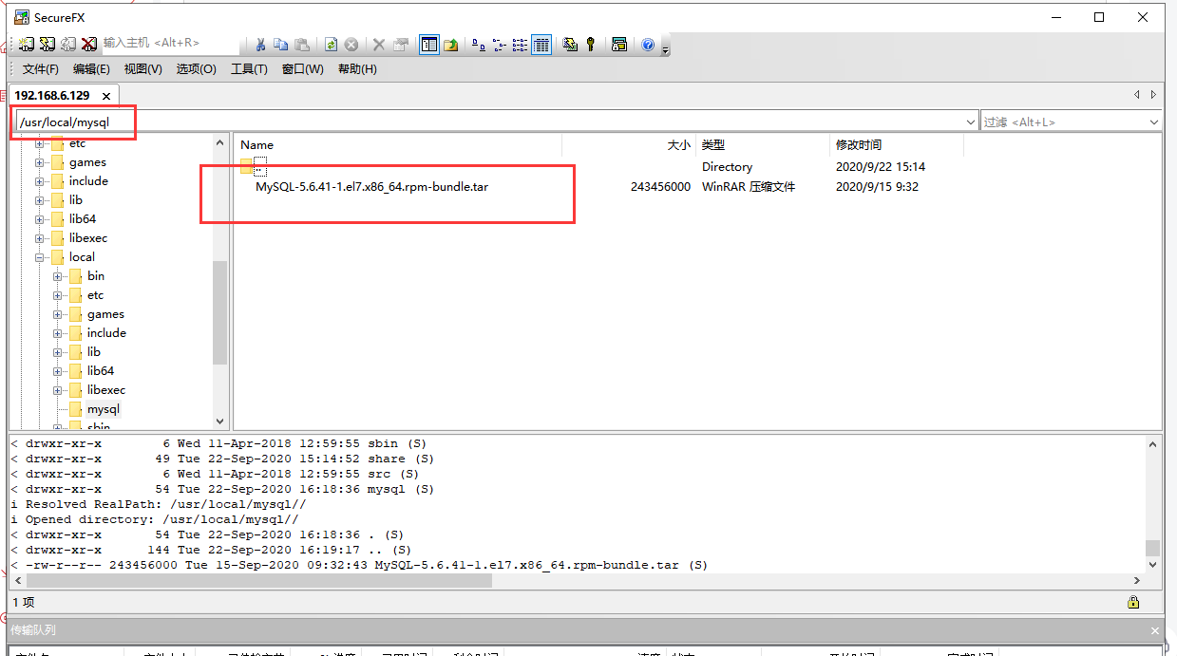Collapse the local folder node
Viewport: 1177px width, 656px height.
(41, 257)
